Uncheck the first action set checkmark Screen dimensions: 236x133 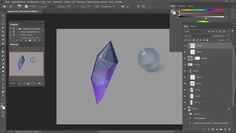(x=10, y=29)
